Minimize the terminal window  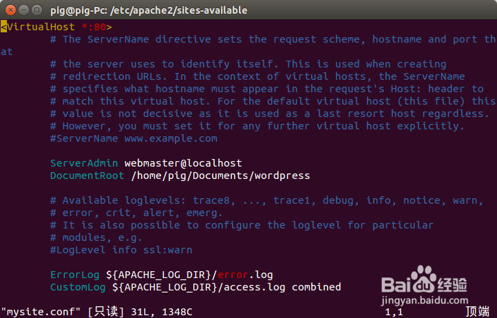pos(22,10)
